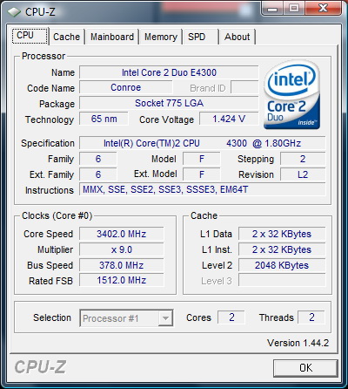Click the Intel Core 2 Duo logo

point(291,95)
